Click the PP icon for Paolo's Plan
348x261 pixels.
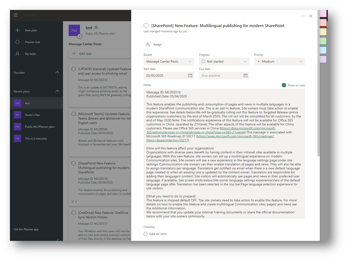(18, 115)
